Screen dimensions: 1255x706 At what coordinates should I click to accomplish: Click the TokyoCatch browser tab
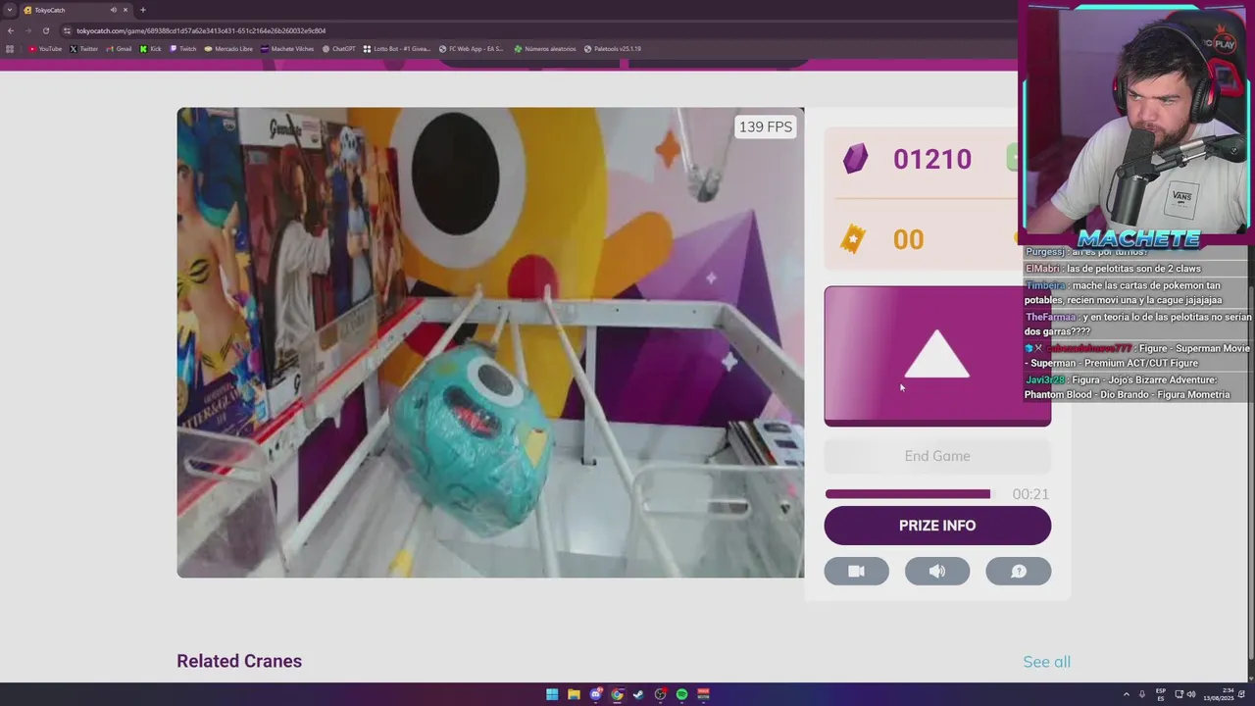point(76,10)
